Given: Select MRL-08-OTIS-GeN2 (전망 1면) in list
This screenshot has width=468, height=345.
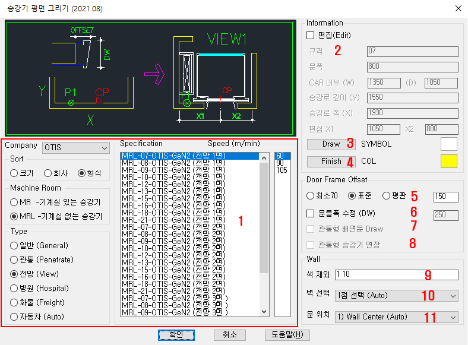Looking at the screenshot, I should pyautogui.click(x=190, y=163).
